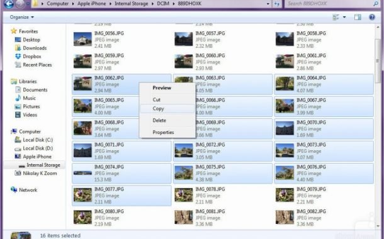The image size is (384, 239).
Task: Choose Cut in the context menu
Action: [157, 100]
